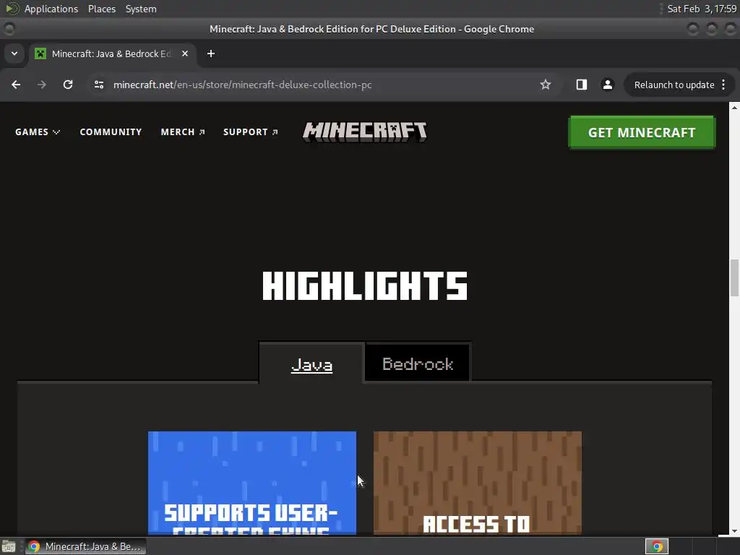Open the SUPPORT external link
The height and width of the screenshot is (555, 740).
[x=251, y=132]
